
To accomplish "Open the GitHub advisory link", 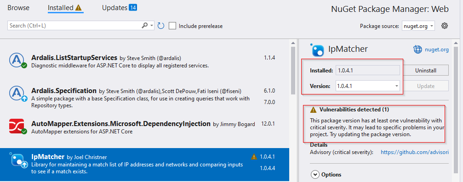I will (x=415, y=152).
